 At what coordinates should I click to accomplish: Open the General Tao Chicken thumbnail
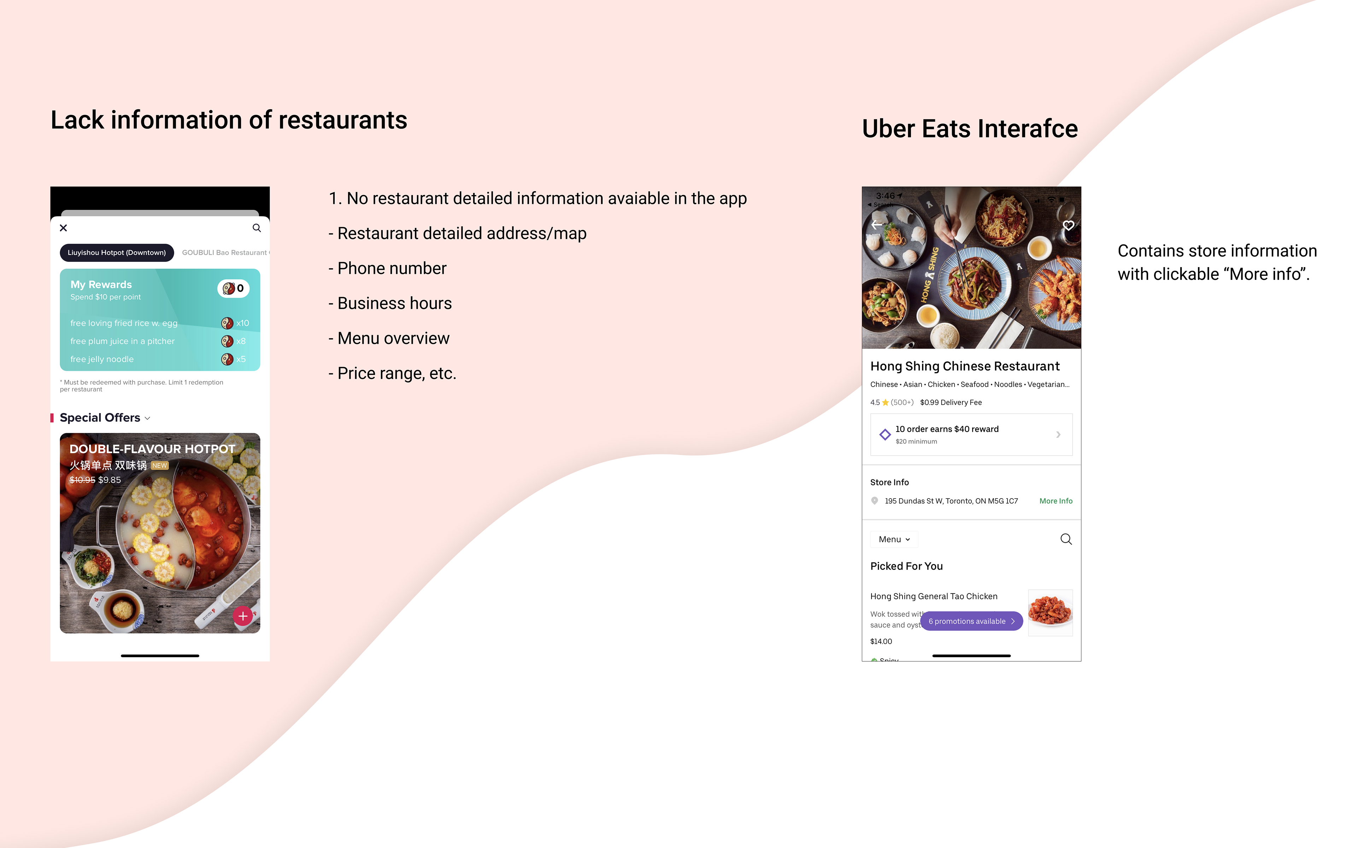coord(1050,612)
